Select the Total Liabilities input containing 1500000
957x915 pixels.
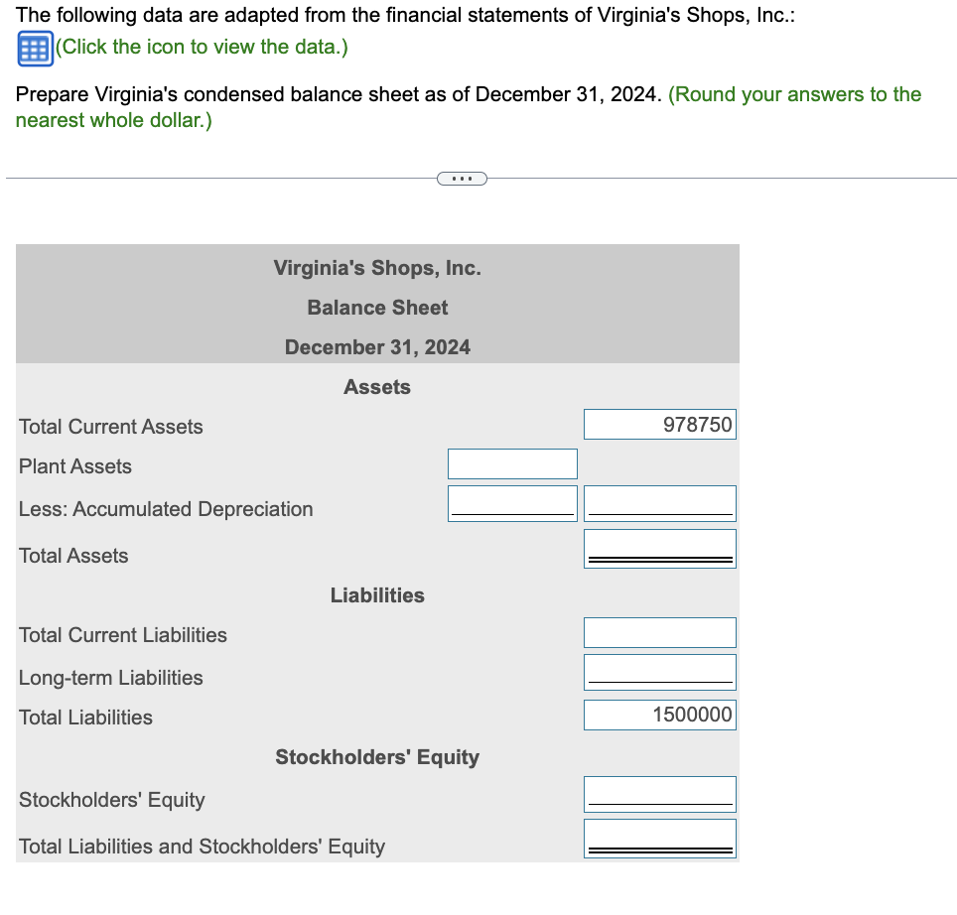coord(660,715)
